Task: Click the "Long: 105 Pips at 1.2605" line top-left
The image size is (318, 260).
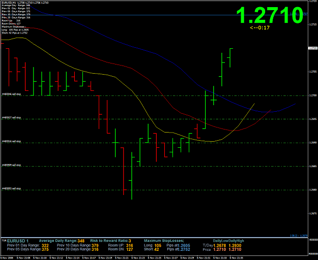Action: coord(15,30)
